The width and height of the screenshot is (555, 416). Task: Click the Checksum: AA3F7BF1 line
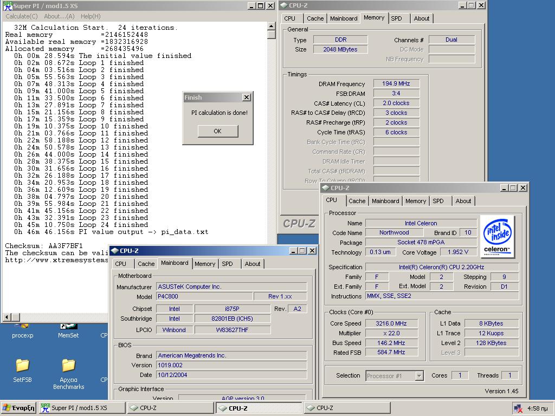pos(44,246)
